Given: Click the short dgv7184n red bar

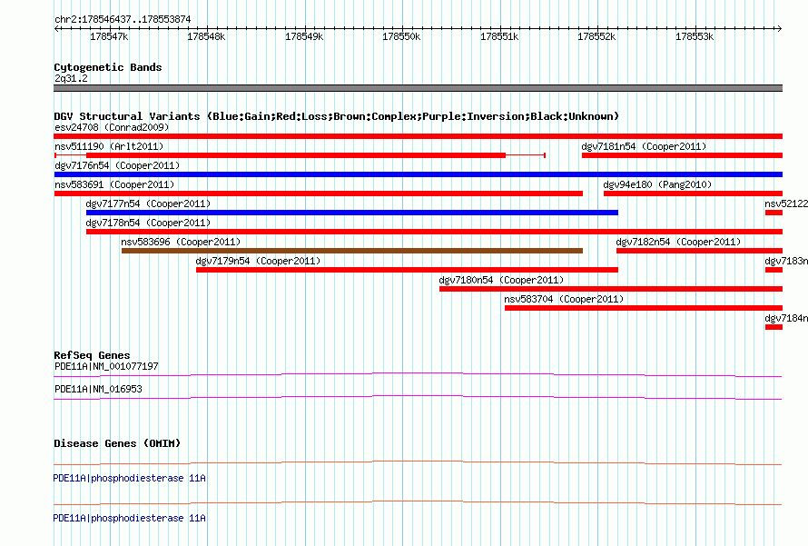Looking at the screenshot, I should (774, 327).
